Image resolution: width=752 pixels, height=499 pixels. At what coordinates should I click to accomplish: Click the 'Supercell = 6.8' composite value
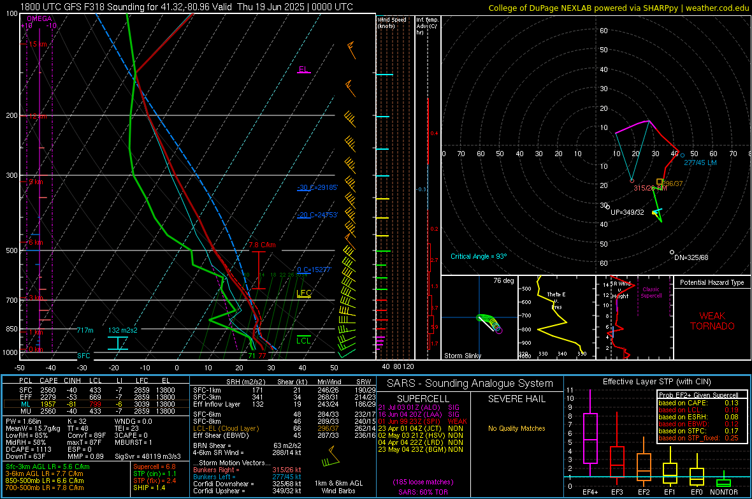[154, 466]
